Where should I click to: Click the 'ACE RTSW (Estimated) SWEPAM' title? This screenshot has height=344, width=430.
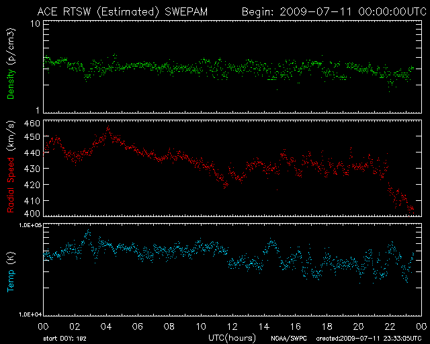pyautogui.click(x=122, y=12)
